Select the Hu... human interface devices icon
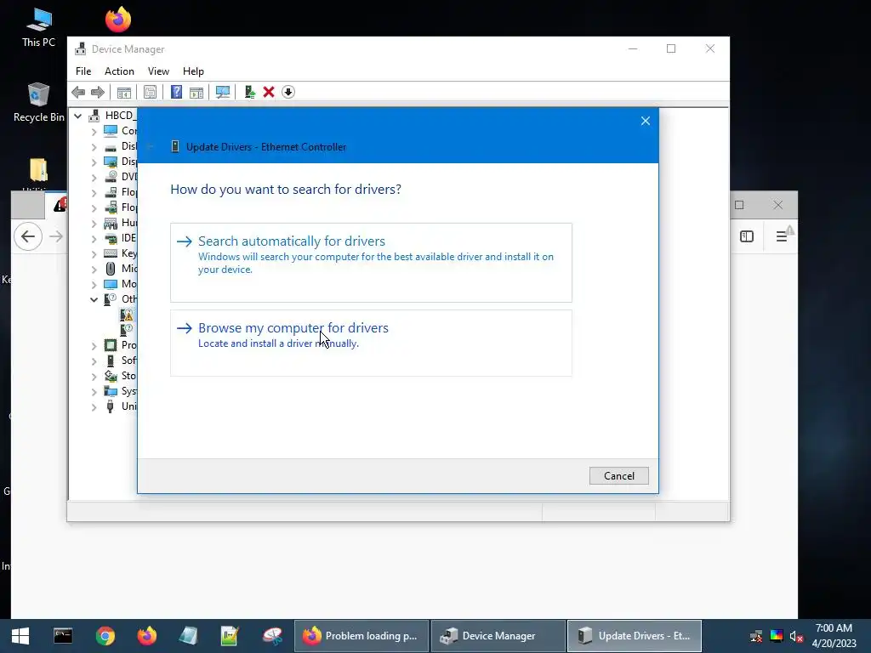The width and height of the screenshot is (871, 653). (111, 224)
